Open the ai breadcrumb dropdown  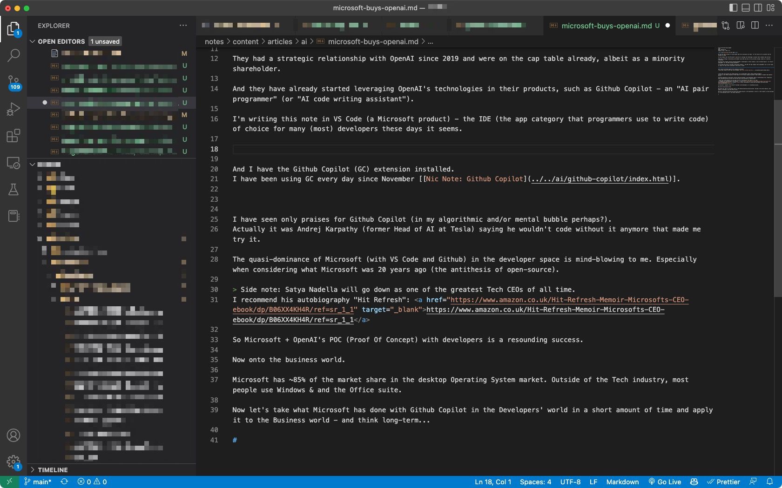(x=304, y=41)
